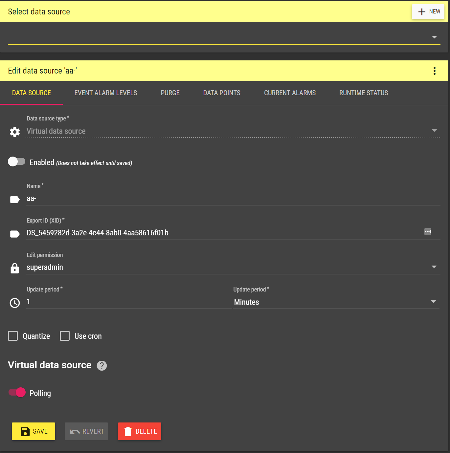Click the NEW button to create a data source

[x=428, y=11]
